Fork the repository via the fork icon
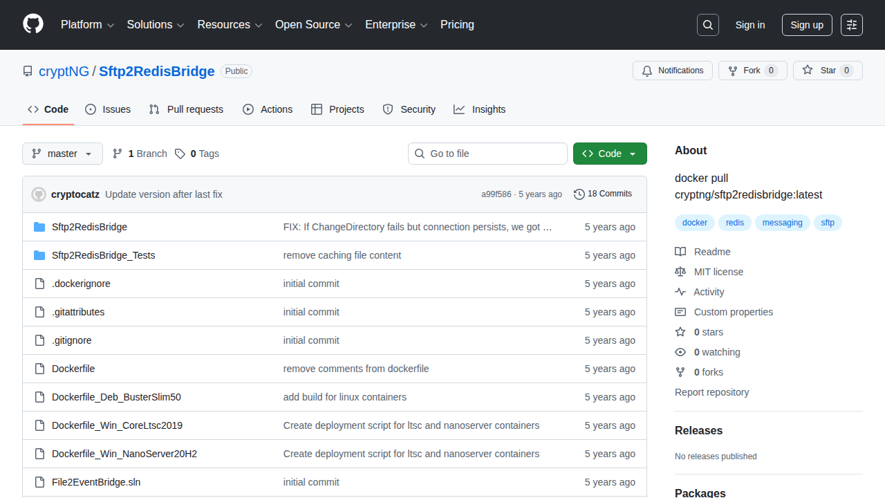 pyautogui.click(x=731, y=70)
